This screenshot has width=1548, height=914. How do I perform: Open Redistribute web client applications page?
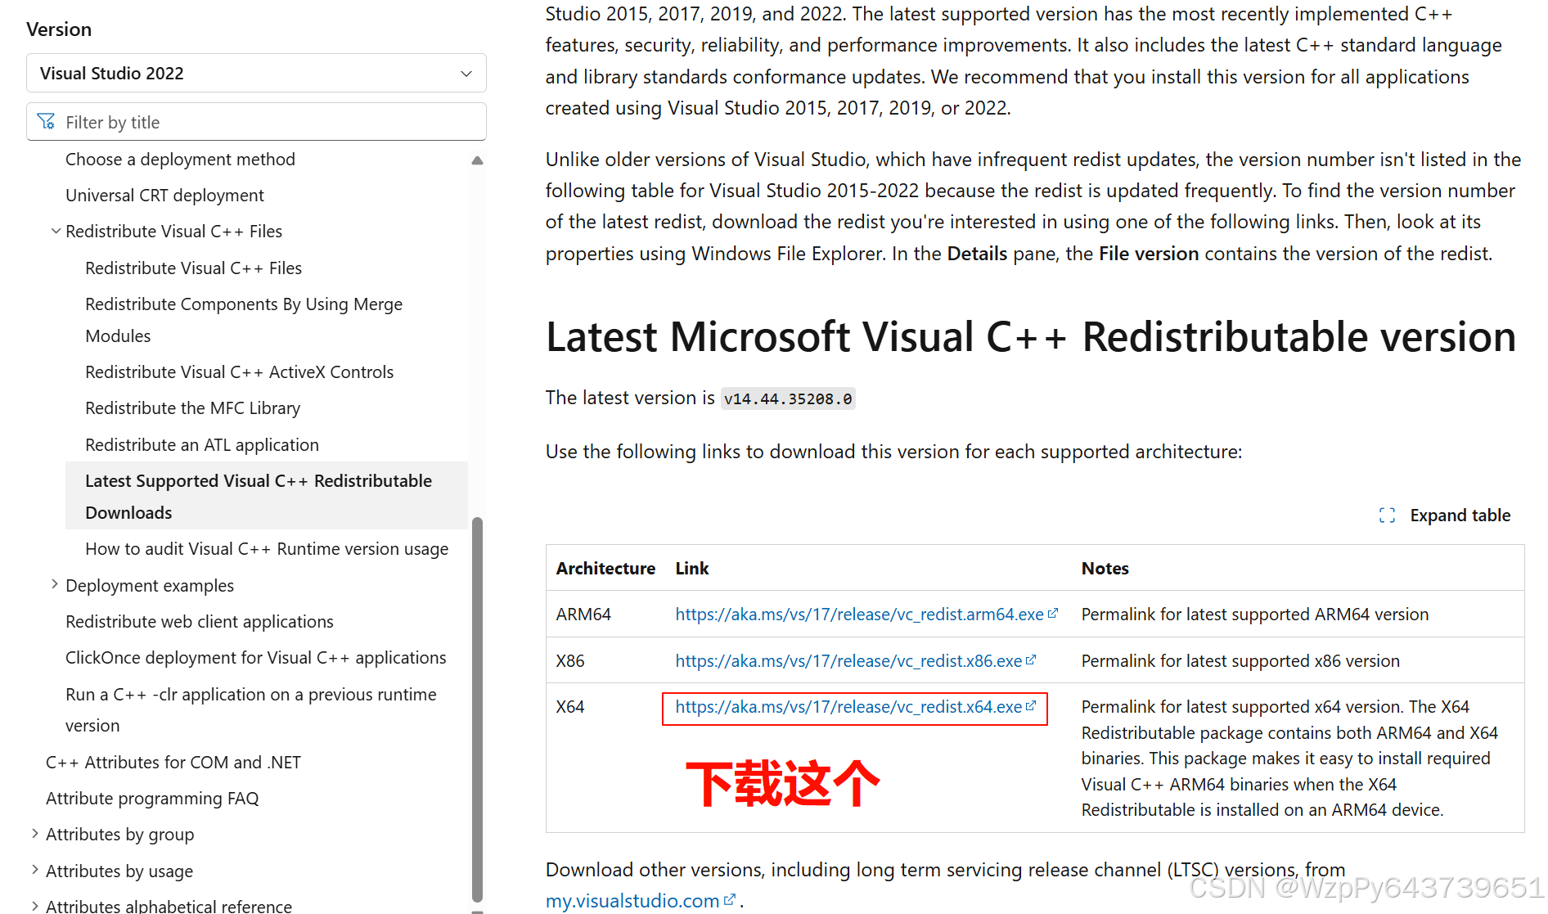(x=200, y=622)
